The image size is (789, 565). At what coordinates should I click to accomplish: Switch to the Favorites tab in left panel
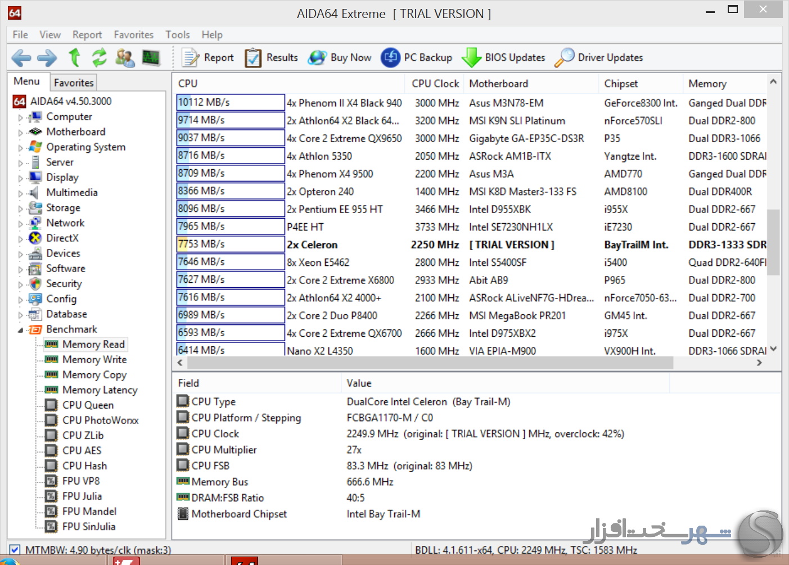point(74,83)
